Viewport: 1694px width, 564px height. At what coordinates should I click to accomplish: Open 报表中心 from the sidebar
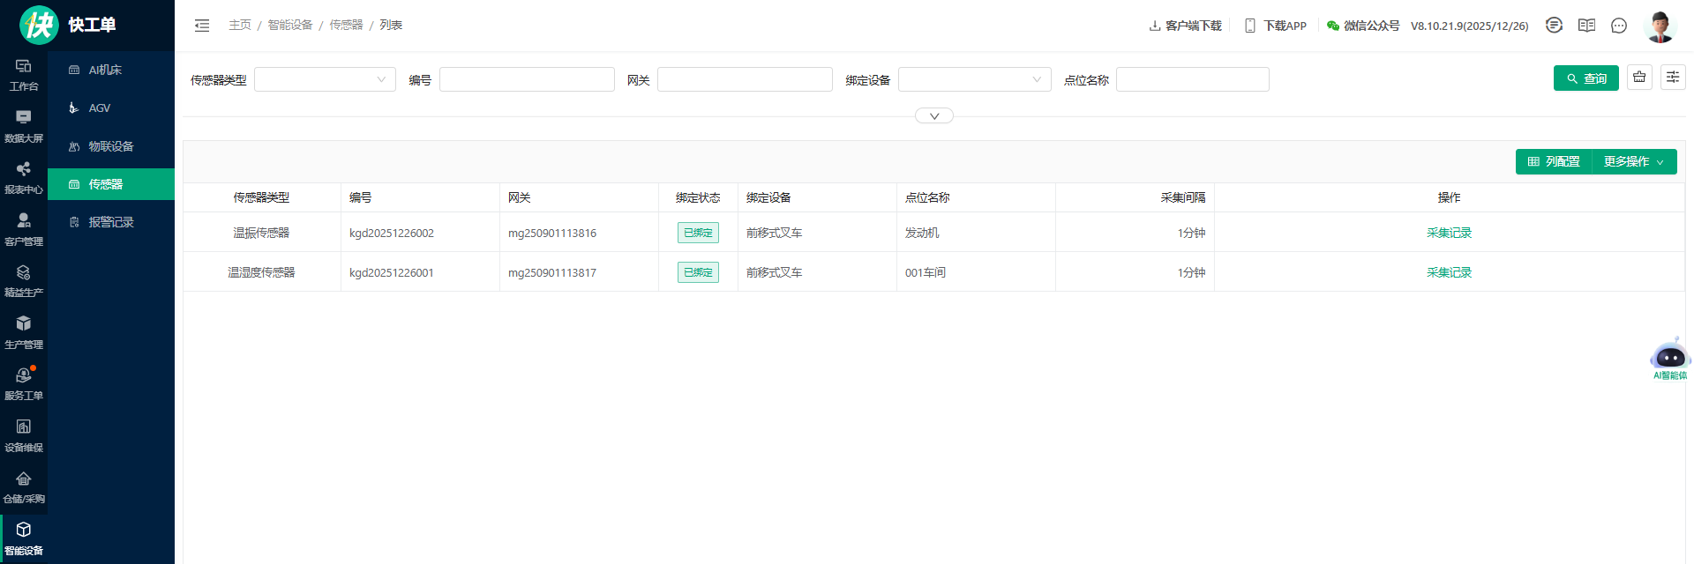[x=24, y=177]
